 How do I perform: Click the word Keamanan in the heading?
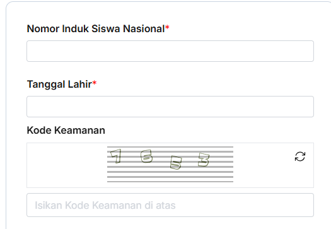pos(79,130)
